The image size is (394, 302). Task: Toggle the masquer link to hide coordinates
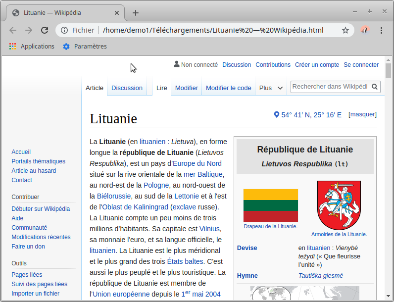pos(363,114)
